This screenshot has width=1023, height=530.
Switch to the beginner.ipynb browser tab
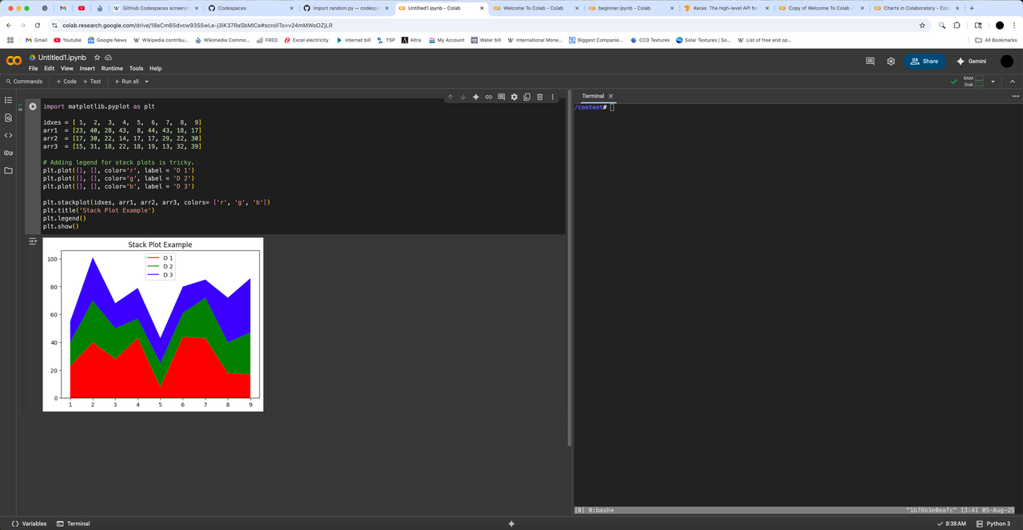[626, 8]
